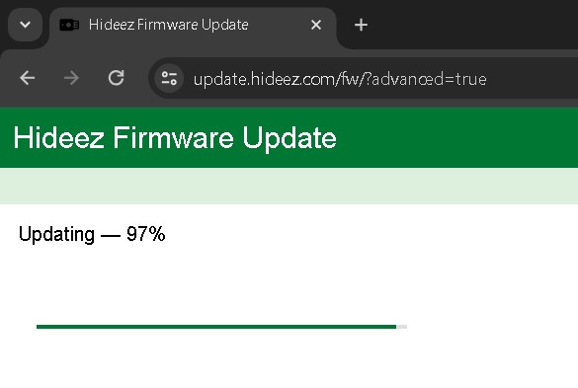The width and height of the screenshot is (578, 388).
Task: Click the advanced=true part of URL
Action: pos(429,79)
